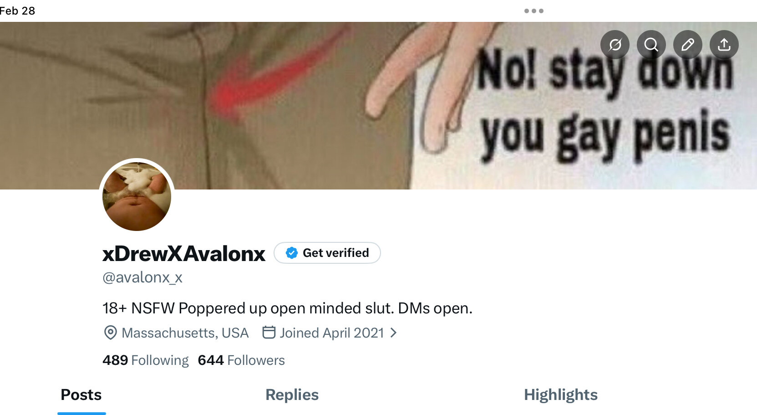Switch to the Replies tab
The width and height of the screenshot is (757, 415).
coord(292,395)
